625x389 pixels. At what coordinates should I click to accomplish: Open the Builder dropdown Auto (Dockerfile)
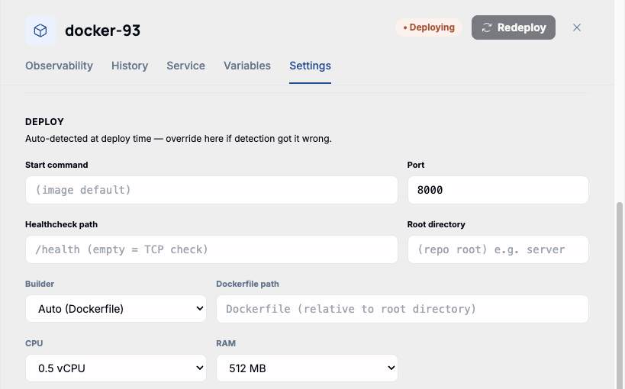point(116,309)
